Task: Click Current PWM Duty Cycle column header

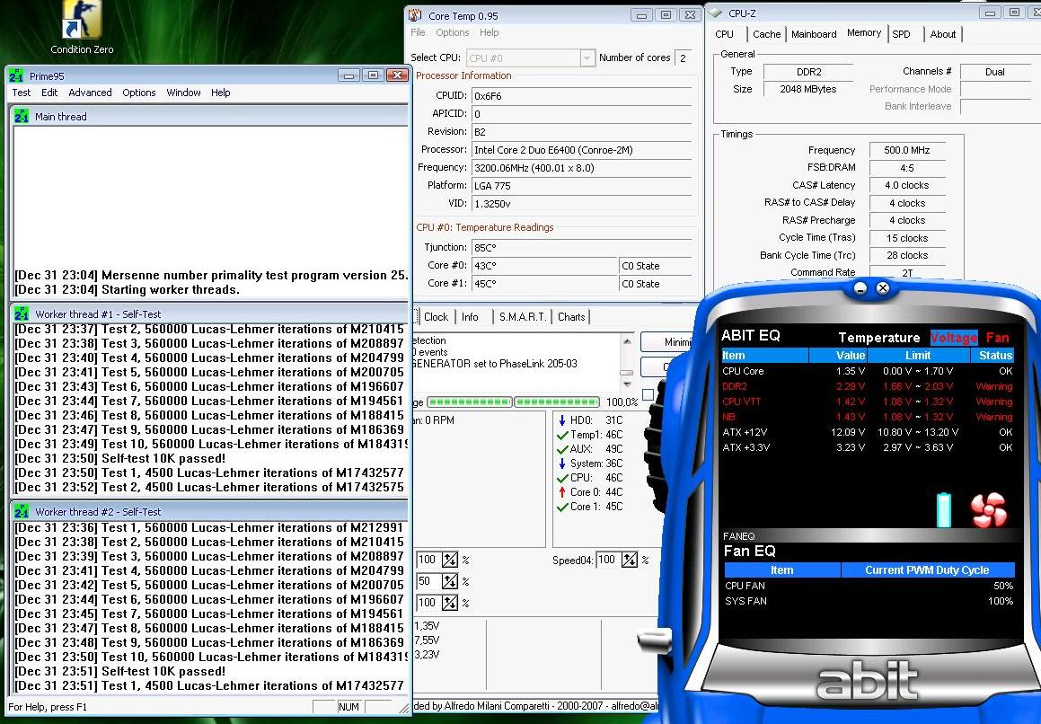Action: pos(928,569)
